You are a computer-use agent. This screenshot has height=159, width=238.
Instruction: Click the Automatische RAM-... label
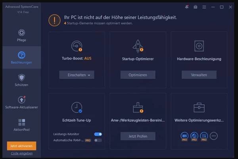(x=69, y=140)
